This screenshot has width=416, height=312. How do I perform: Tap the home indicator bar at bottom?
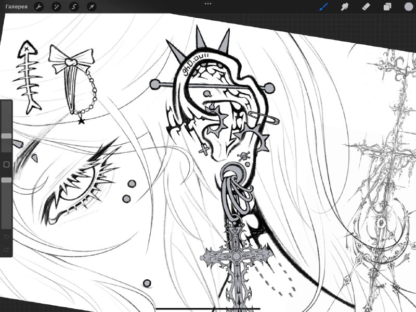(x=208, y=309)
